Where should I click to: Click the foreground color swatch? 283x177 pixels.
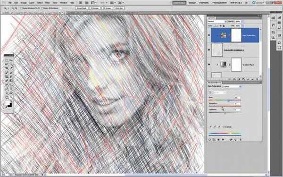8,103
